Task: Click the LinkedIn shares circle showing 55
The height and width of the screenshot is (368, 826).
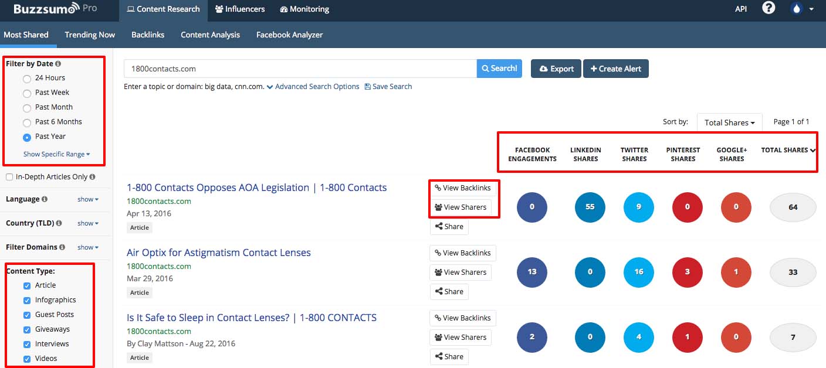Action: tap(590, 207)
